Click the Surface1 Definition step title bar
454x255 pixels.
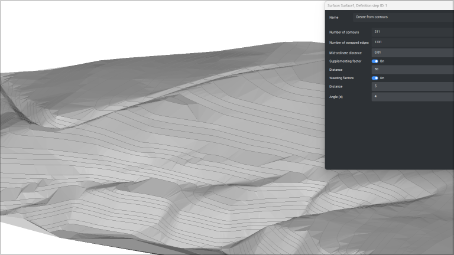[390, 5]
